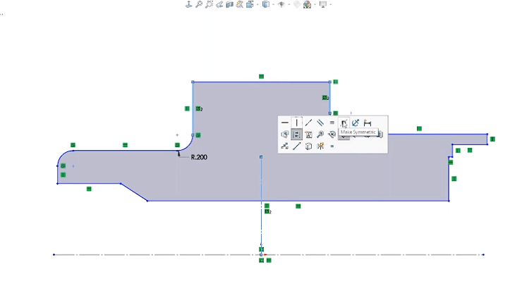
Task: Expand the Display Style dropdown
Action: (272, 4)
